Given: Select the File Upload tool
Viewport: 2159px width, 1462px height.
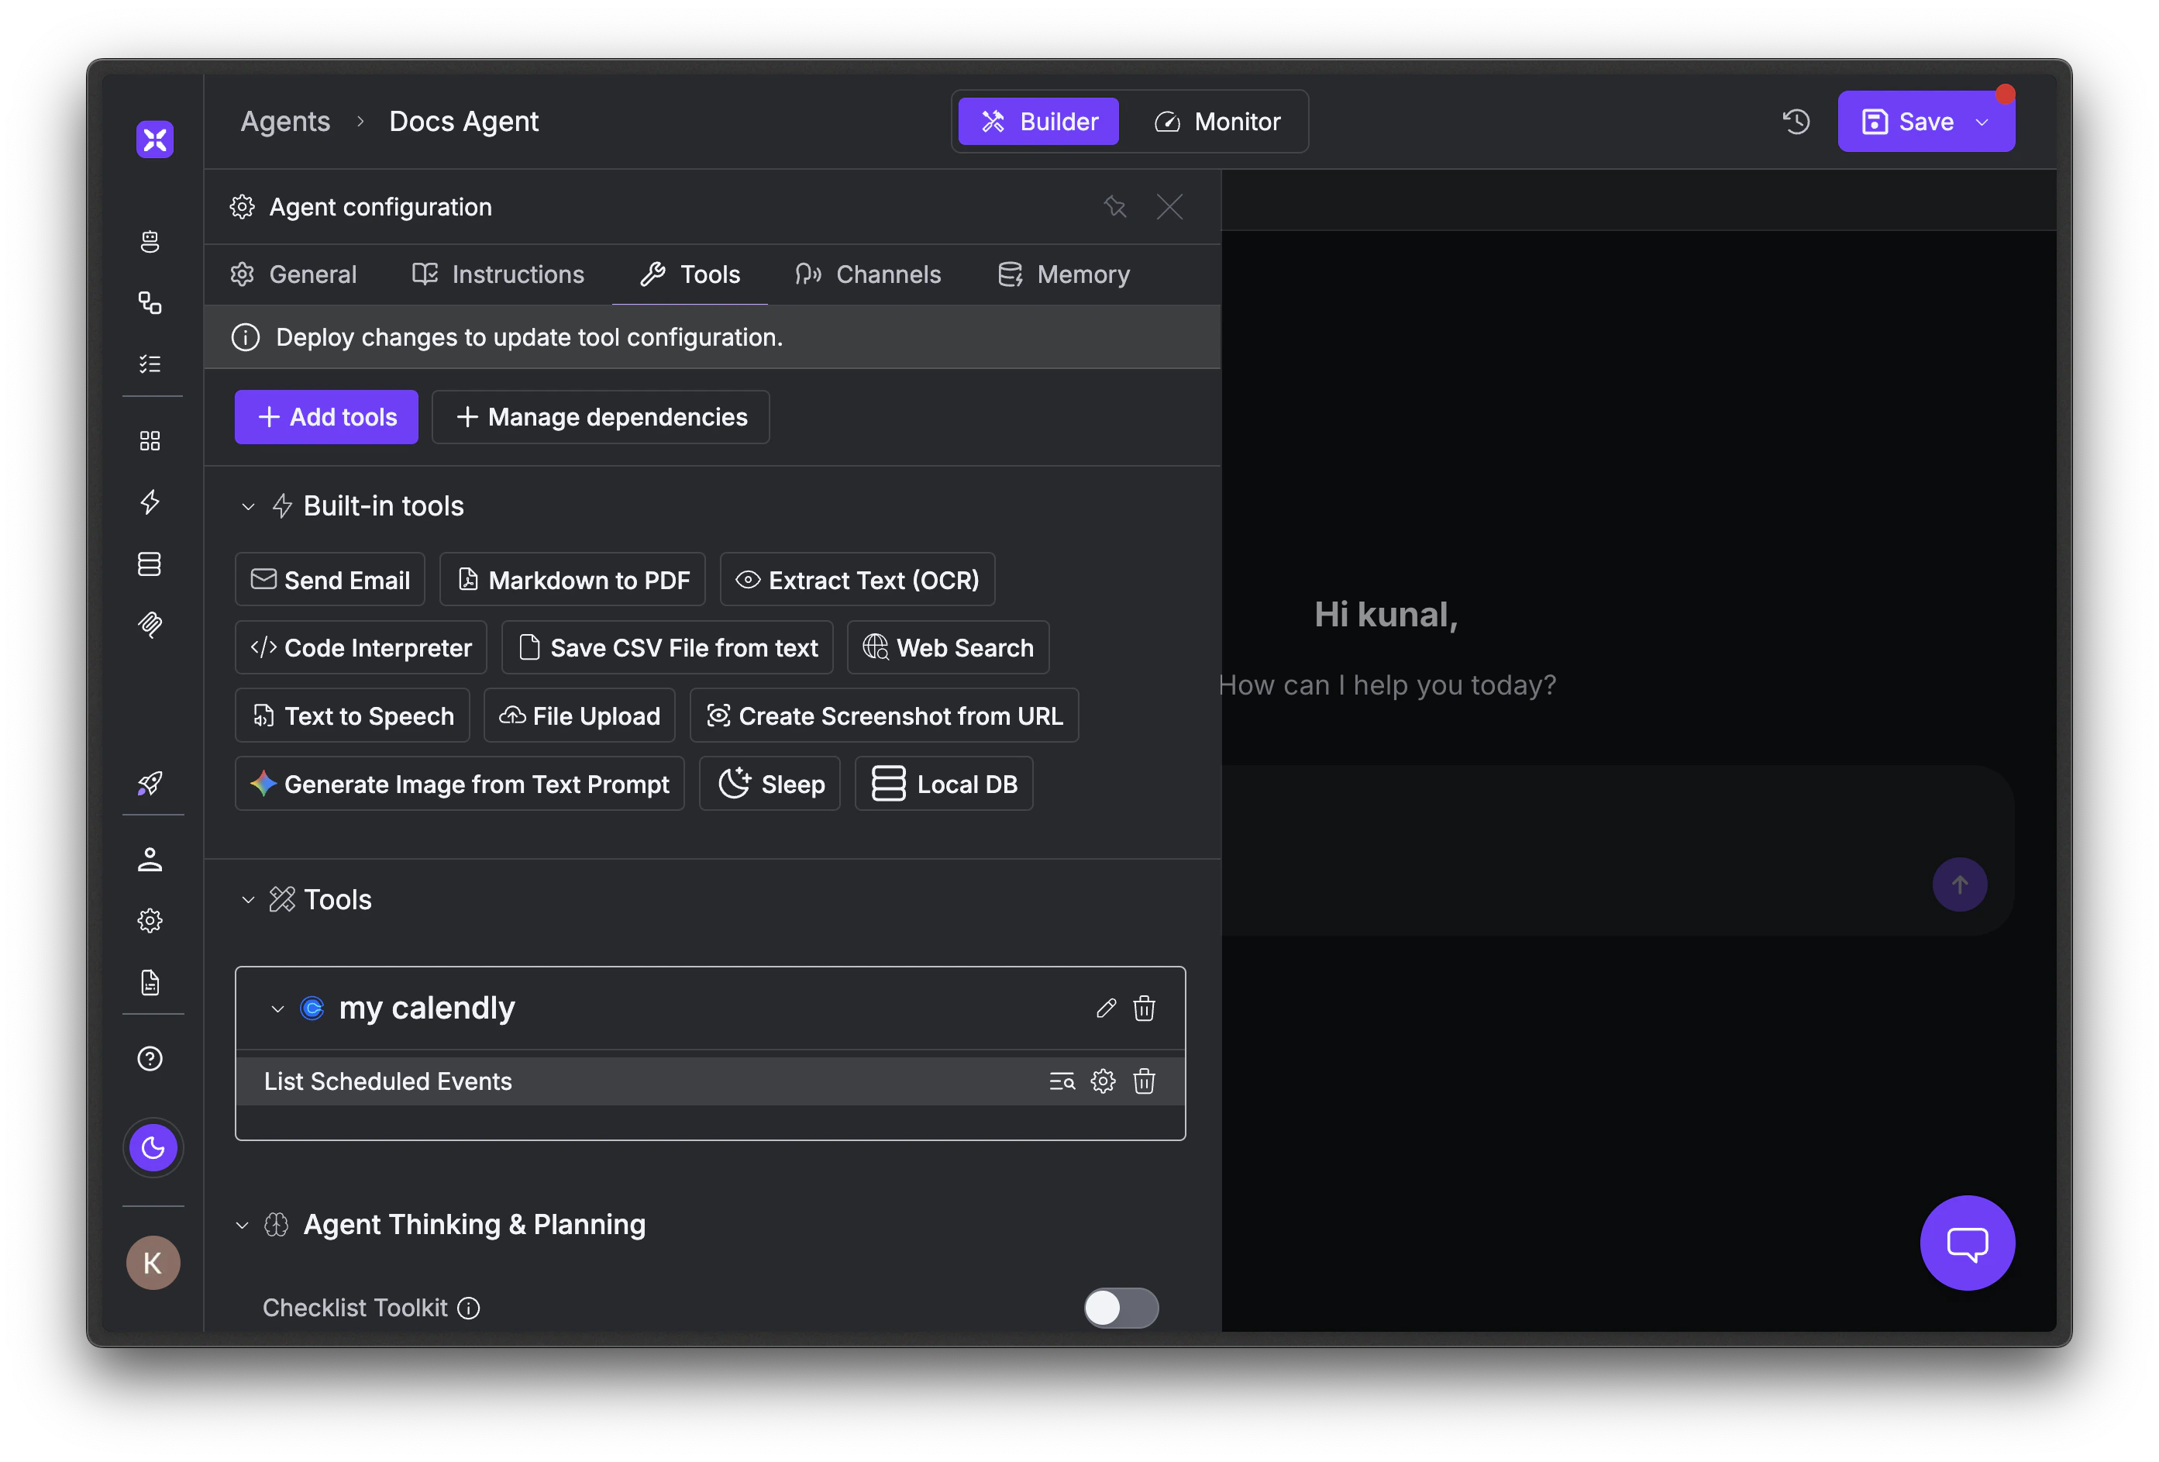Looking at the screenshot, I should coord(580,715).
